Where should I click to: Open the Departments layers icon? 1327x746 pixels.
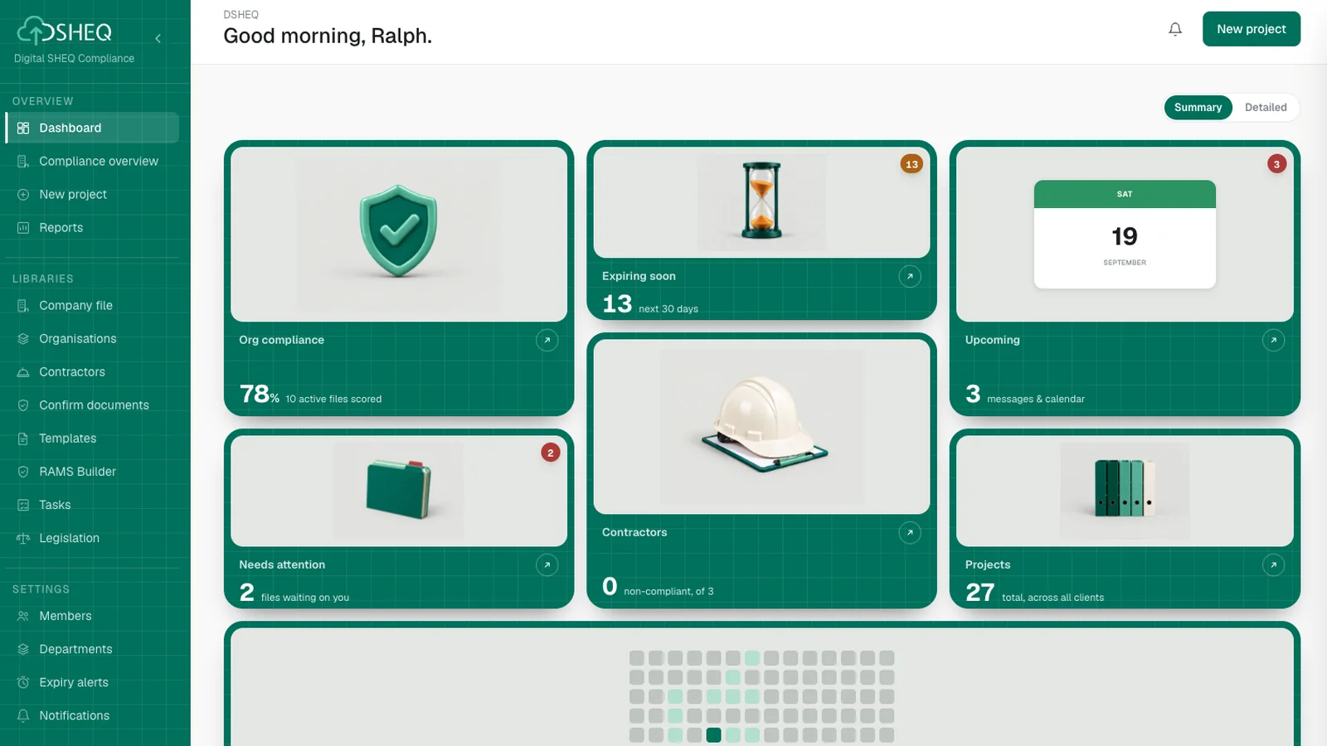point(23,649)
